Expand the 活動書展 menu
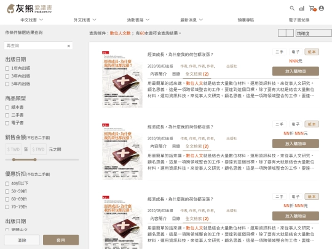 click(138, 20)
